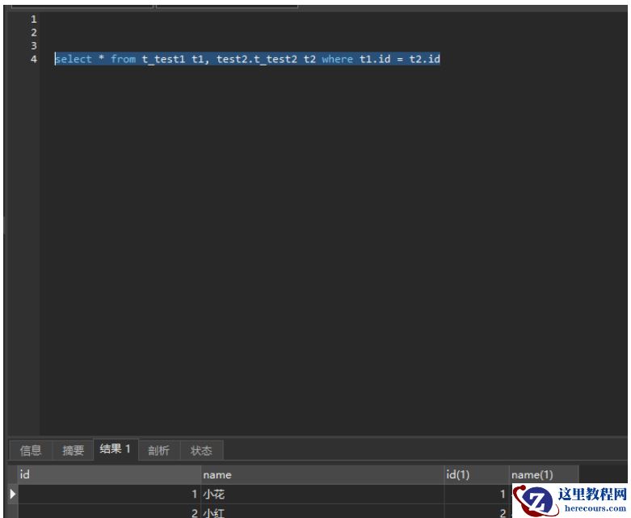Click id(1) cell with value 1
The width and height of the screenshot is (631, 518).
(x=477, y=494)
